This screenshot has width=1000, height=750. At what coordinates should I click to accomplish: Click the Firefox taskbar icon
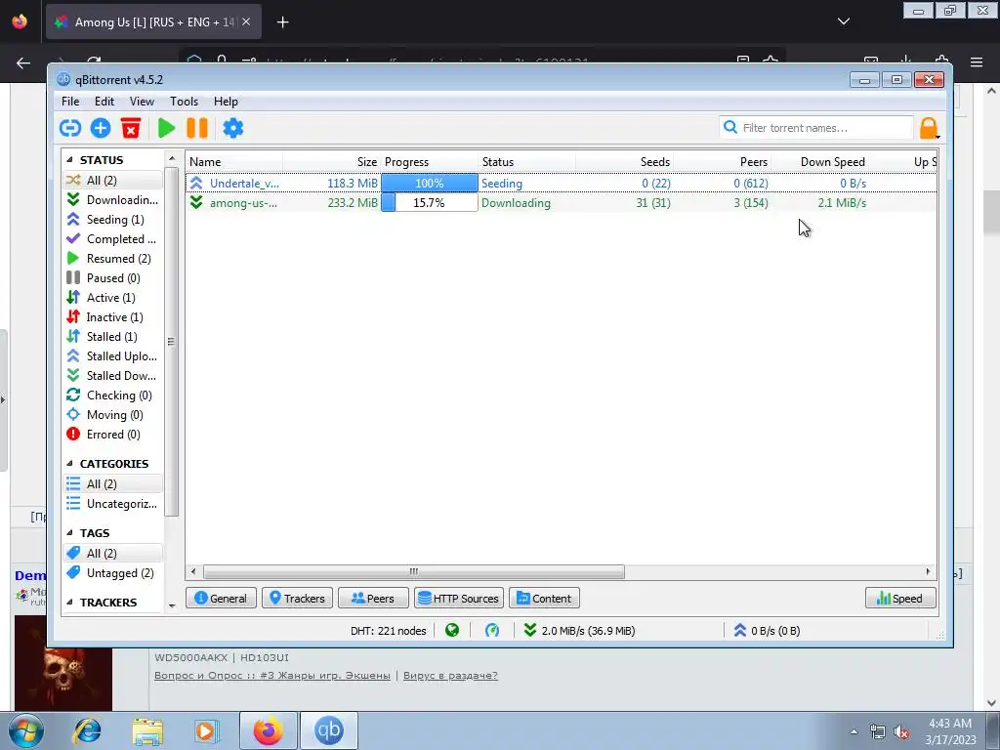(x=268, y=730)
